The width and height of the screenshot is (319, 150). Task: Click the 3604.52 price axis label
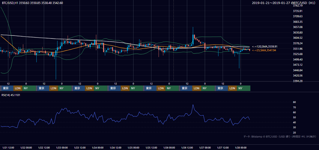pos(298,38)
